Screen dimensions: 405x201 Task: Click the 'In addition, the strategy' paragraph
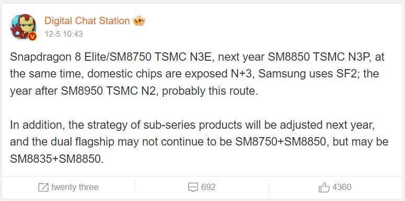(199, 142)
